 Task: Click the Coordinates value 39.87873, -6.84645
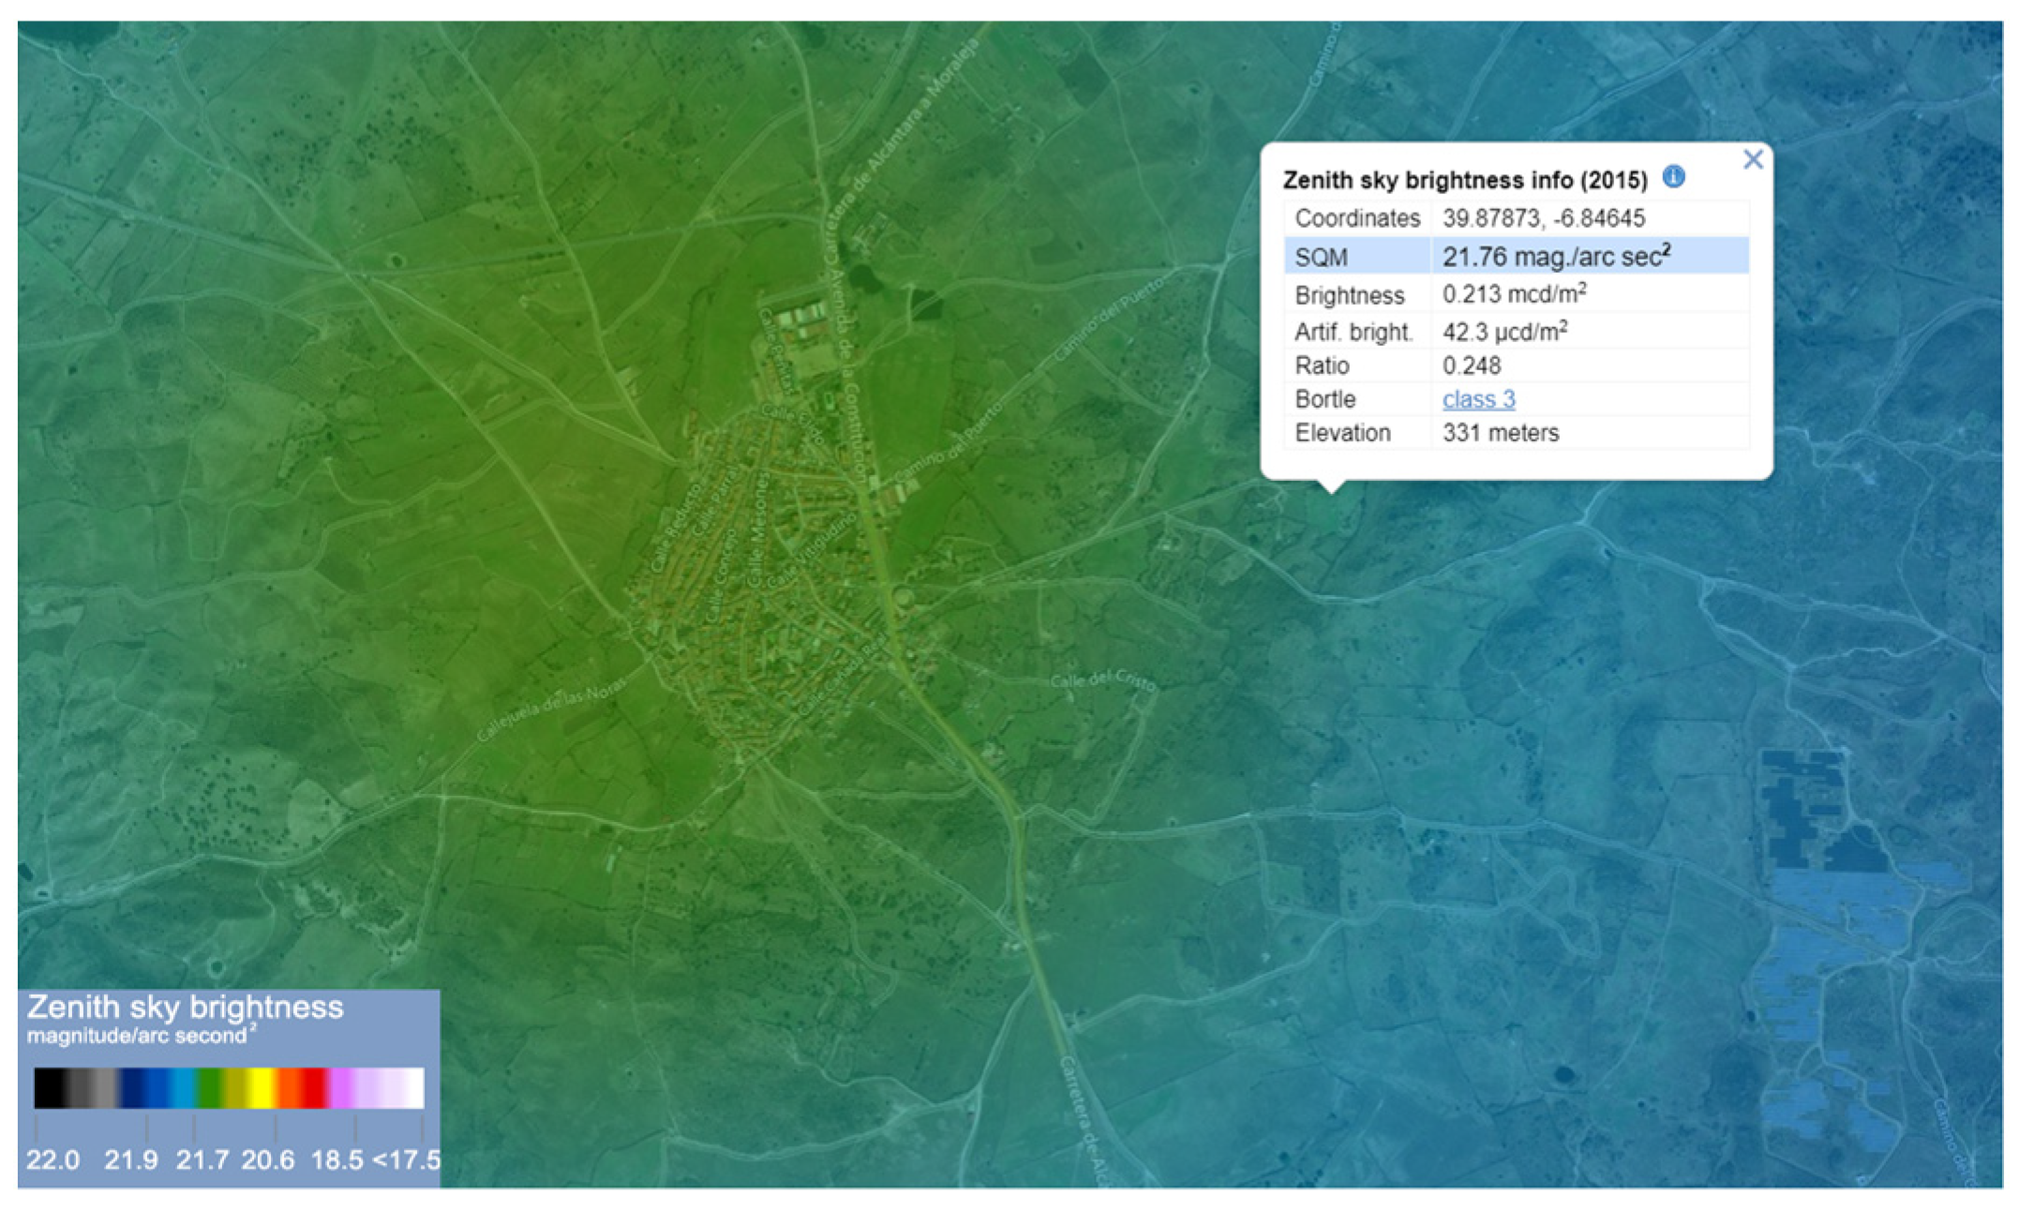click(x=1543, y=218)
